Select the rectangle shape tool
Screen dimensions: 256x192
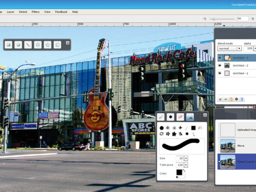9,44
